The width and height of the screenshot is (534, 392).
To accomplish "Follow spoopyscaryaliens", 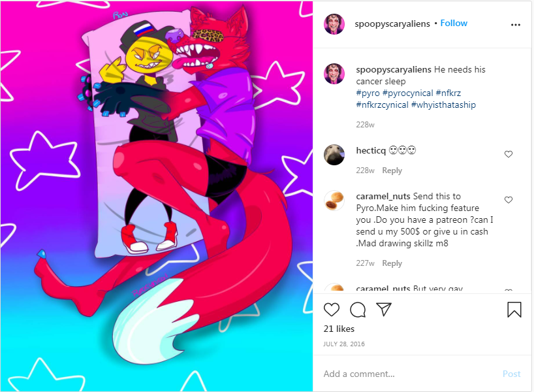I will point(454,23).
